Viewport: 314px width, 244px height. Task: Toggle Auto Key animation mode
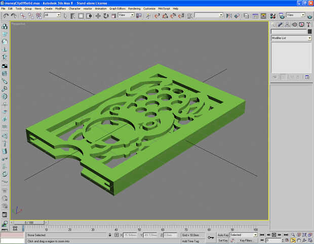coord(223,235)
